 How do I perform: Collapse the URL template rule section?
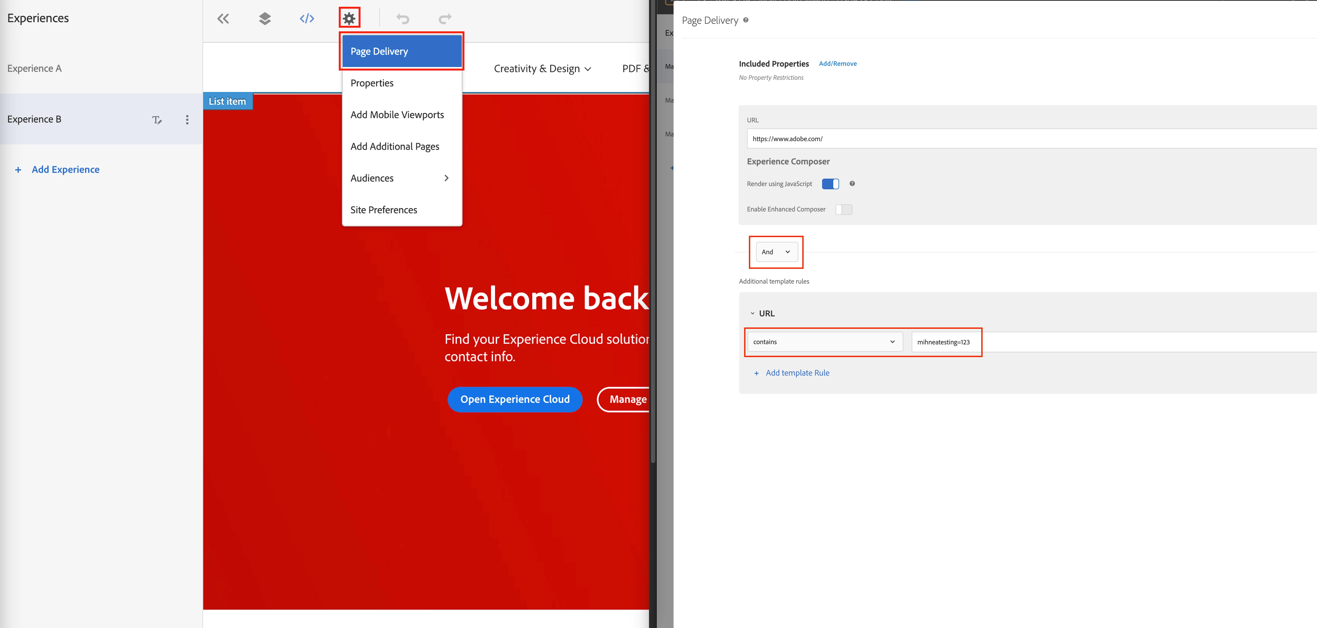[752, 314]
